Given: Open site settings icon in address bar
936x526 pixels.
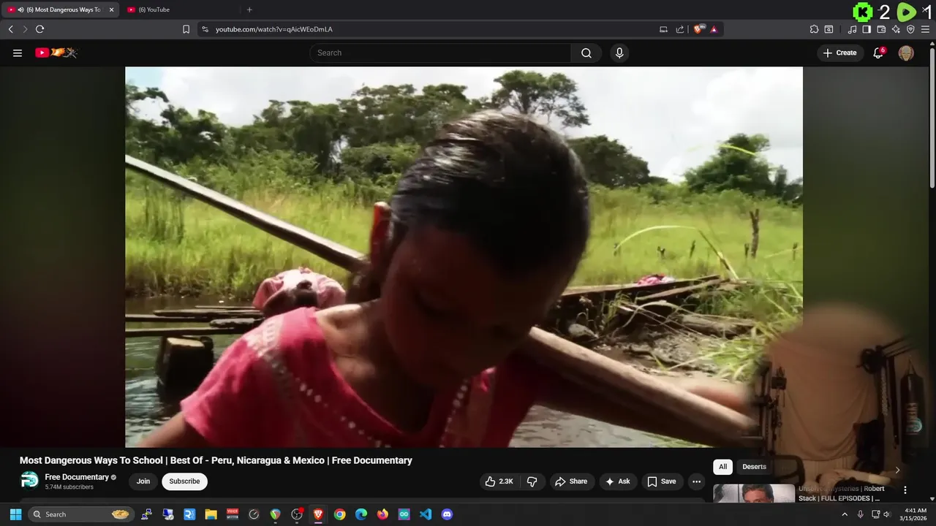Looking at the screenshot, I should point(205,29).
